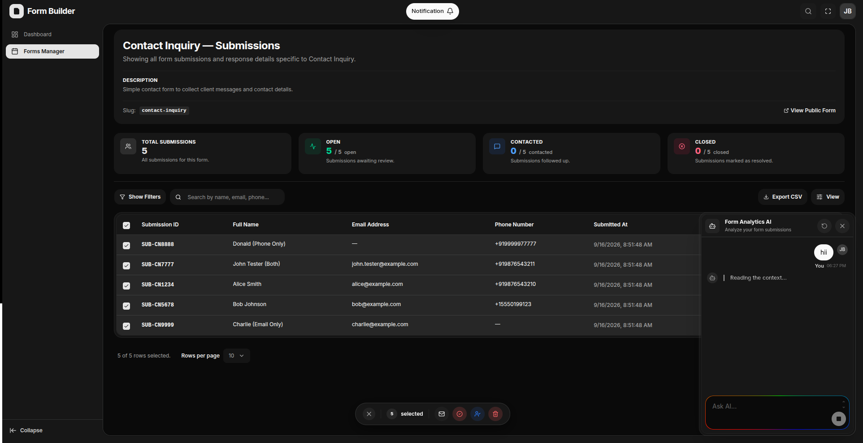Open View Public Form link

(x=810, y=111)
